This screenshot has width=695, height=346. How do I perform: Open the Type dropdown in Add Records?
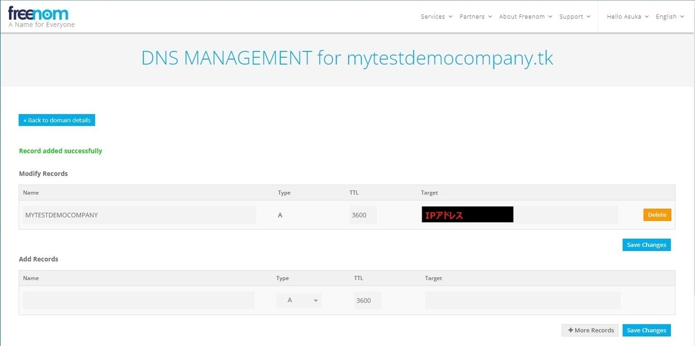coord(299,300)
